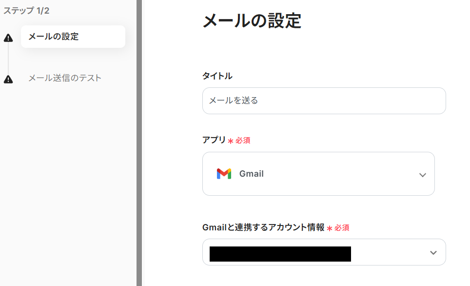Viewport: 470px width, 286px height.
Task: Click the gray vertical sidebar scrollbar
Action: pyautogui.click(x=139, y=143)
